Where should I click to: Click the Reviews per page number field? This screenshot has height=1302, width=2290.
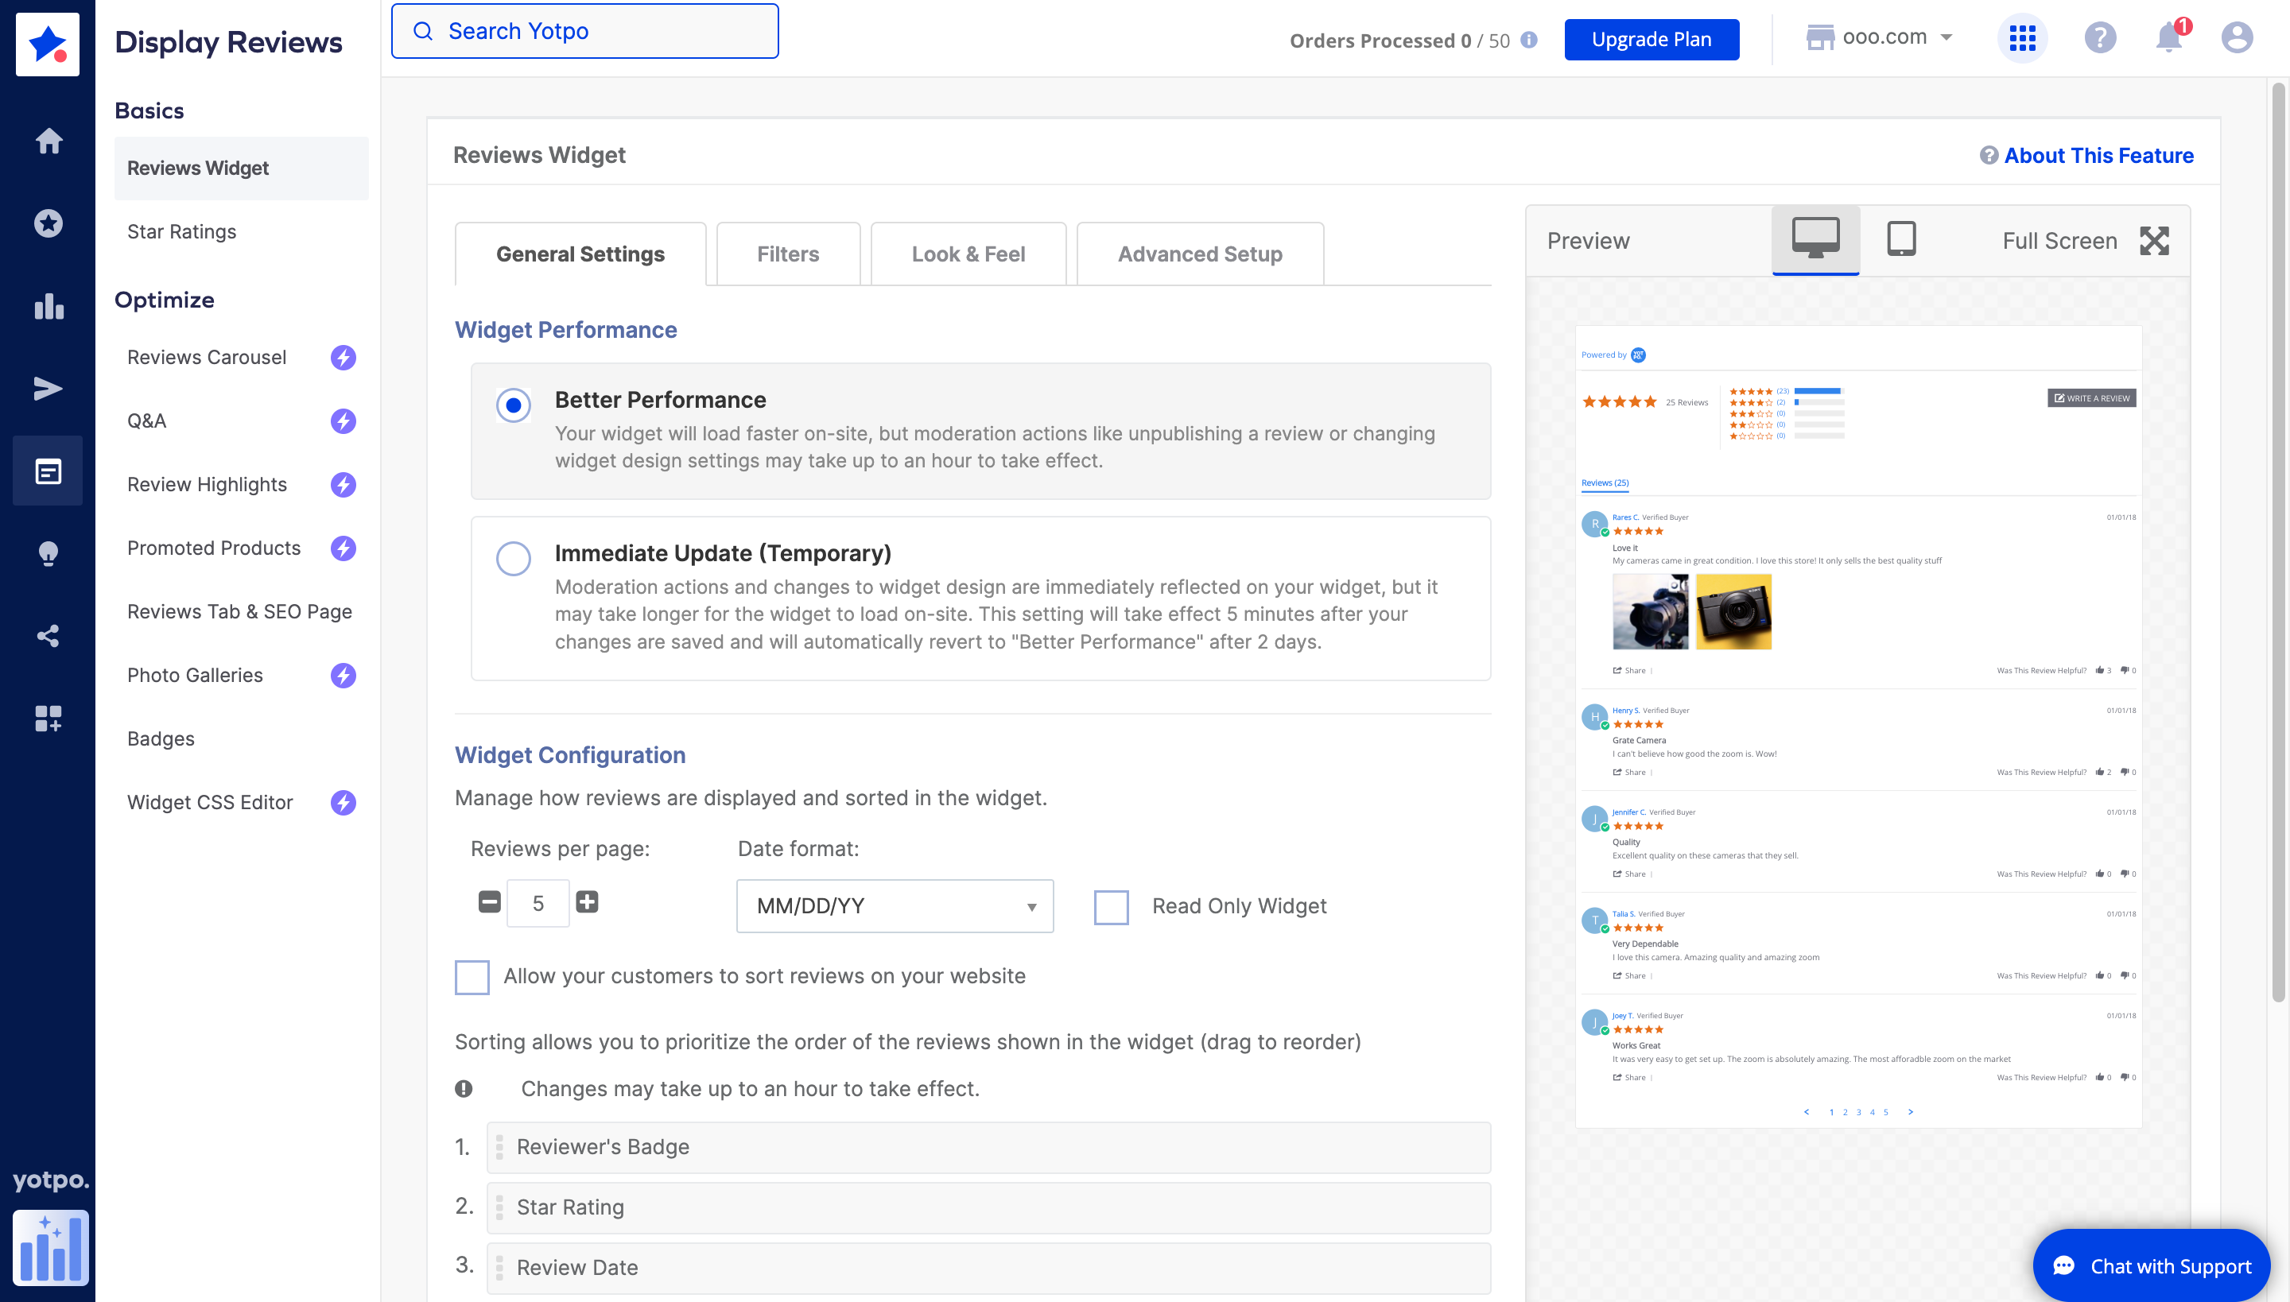(x=538, y=903)
